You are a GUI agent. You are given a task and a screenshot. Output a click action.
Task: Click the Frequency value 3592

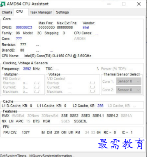[x=27, y=69]
